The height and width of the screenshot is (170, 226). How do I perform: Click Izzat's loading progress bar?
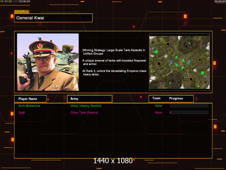click(189, 112)
